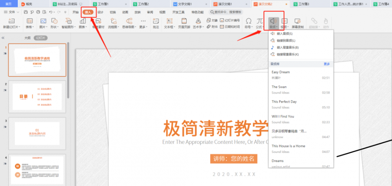Click the save icon in quick access toolbar
Image resolution: width=392 pixels, height=186 pixels.
pyautogui.click(x=25, y=12)
